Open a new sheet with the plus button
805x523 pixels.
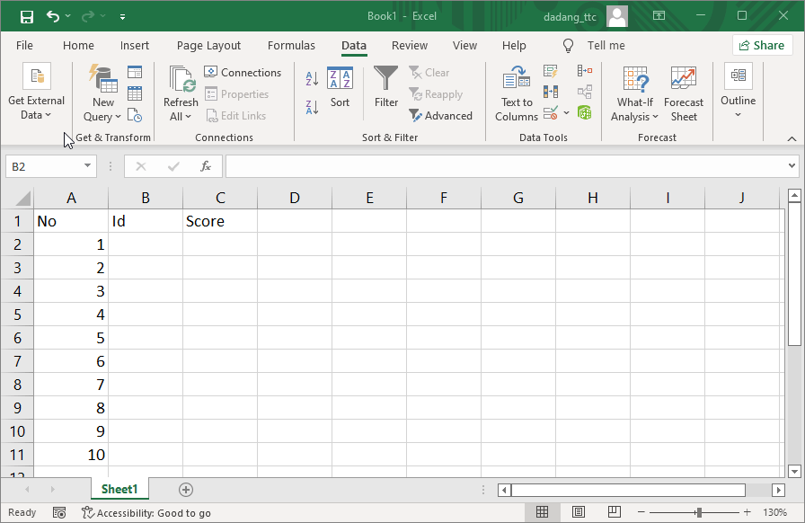[185, 489]
